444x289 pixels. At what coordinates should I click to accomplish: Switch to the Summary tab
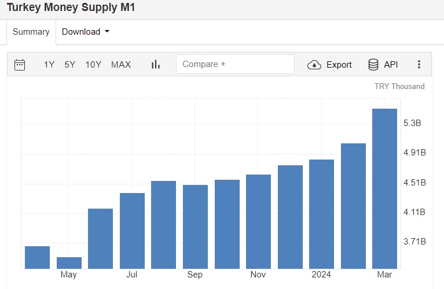31,32
